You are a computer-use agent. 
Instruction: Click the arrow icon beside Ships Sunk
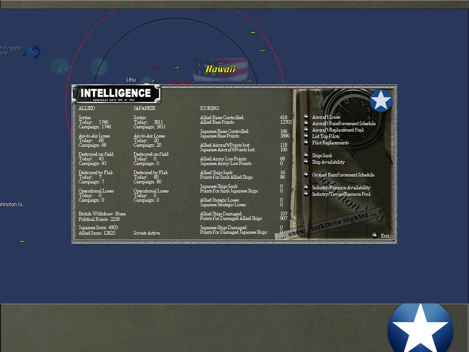pyautogui.click(x=306, y=155)
